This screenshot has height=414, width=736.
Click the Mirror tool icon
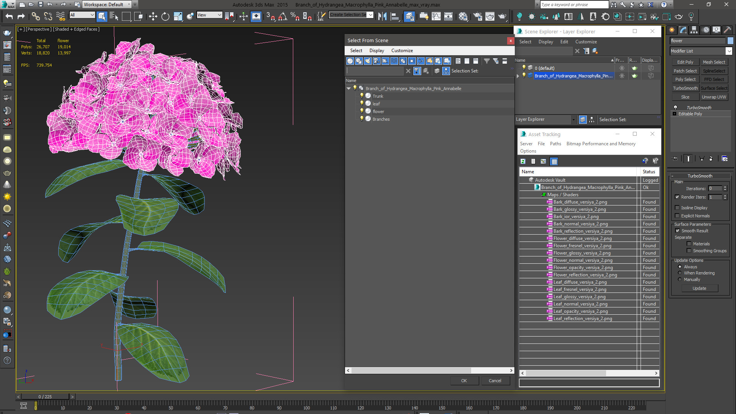(382, 16)
